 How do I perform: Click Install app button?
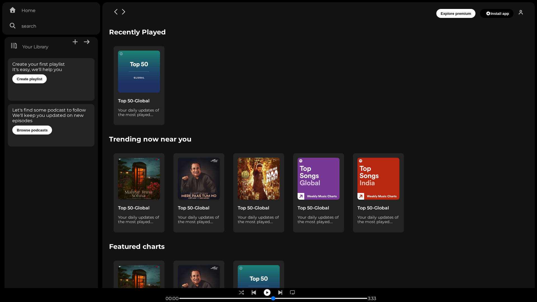pos(497,13)
